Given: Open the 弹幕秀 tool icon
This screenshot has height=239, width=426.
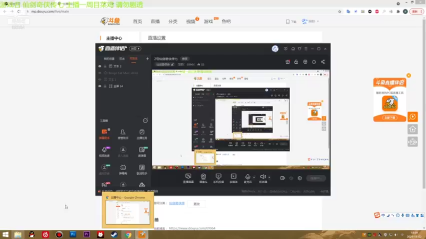Looking at the screenshot, I should click(123, 169).
